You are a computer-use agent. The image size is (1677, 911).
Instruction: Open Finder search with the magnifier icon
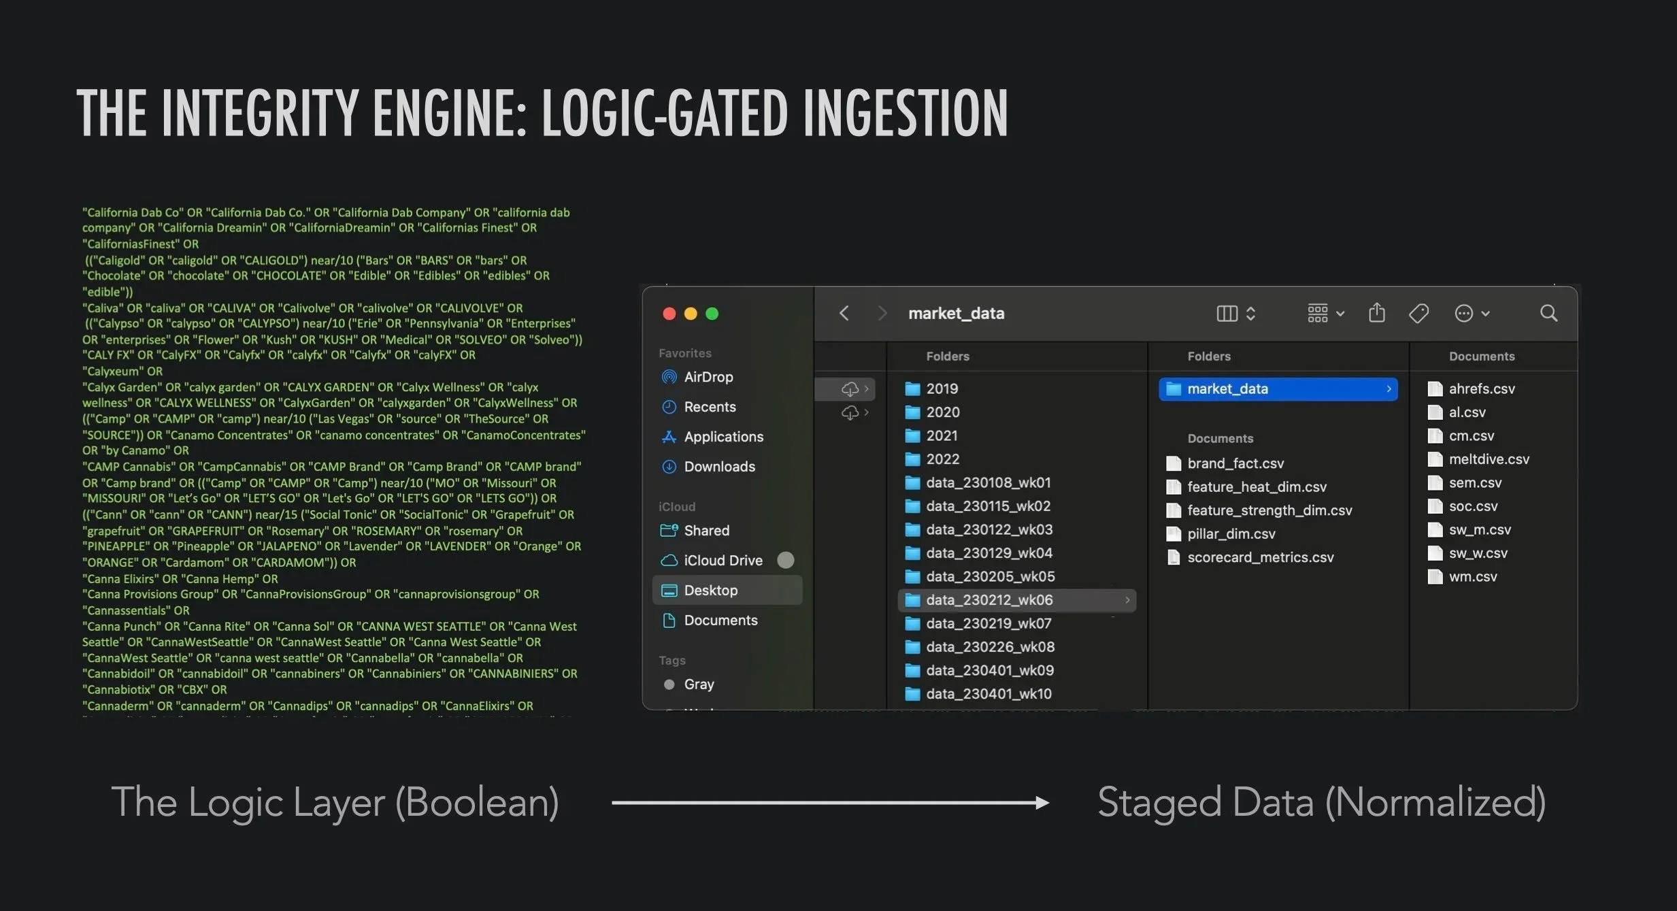[x=1549, y=313]
